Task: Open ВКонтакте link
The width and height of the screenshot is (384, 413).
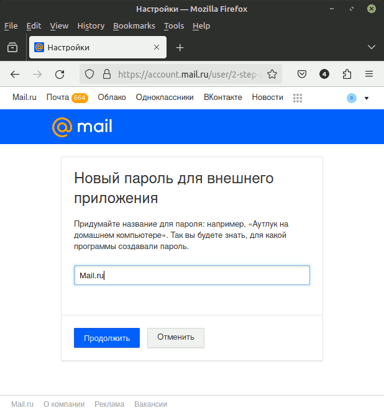Action: (x=223, y=98)
